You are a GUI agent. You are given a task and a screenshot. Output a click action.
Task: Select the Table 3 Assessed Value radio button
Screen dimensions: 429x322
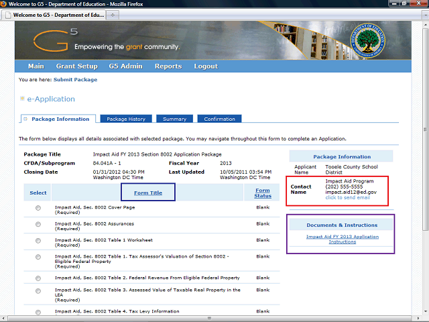pyautogui.click(x=38, y=290)
